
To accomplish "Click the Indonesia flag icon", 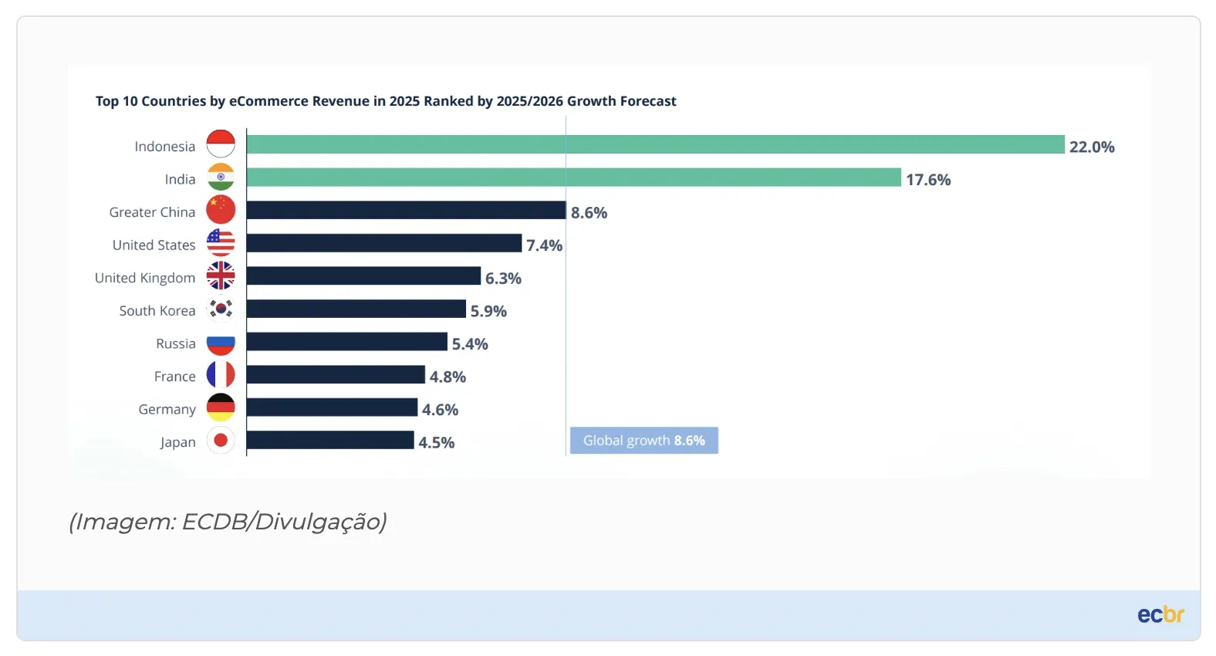I will coord(221,144).
